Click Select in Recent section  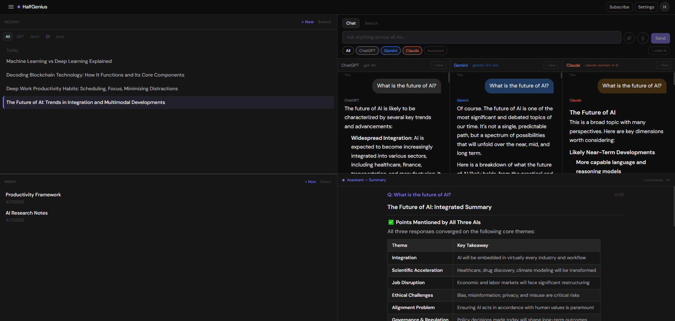[x=324, y=22]
